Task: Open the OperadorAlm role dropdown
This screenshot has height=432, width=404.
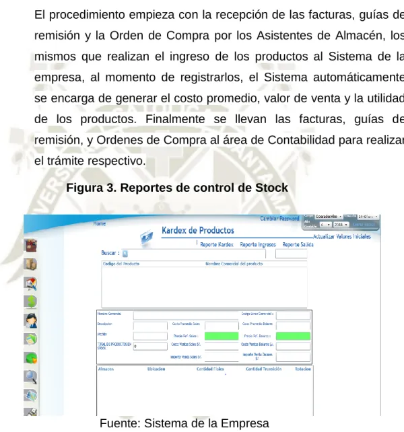Action: [x=329, y=217]
